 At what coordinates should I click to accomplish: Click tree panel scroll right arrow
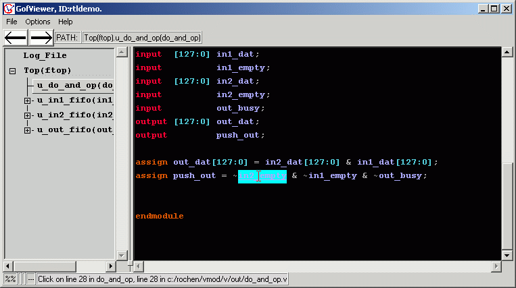coord(111,266)
